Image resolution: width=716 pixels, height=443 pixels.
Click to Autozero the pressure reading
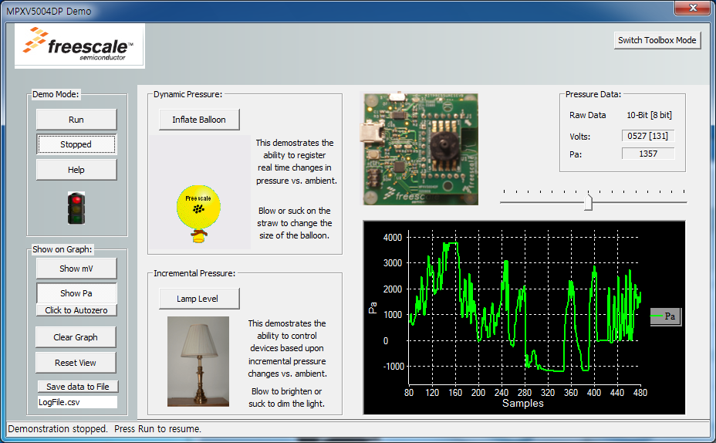click(x=76, y=310)
